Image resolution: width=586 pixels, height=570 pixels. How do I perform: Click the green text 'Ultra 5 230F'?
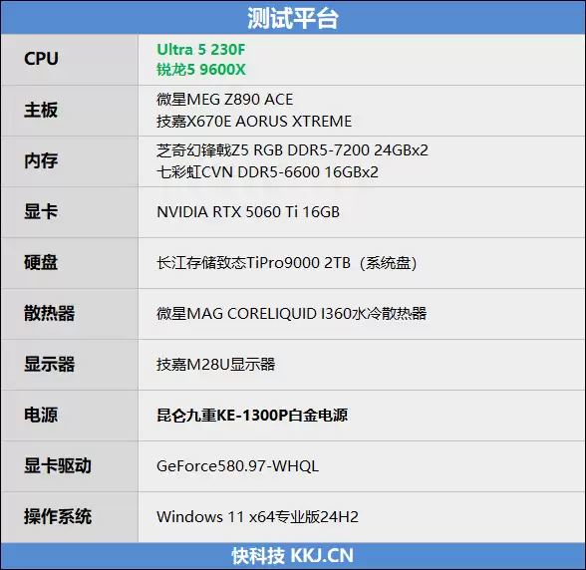pyautogui.click(x=201, y=50)
